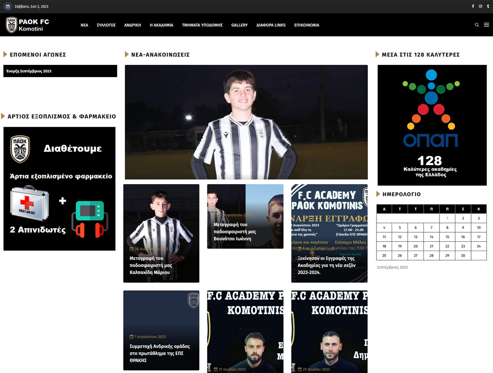Select day 2 in the calendar

click(x=463, y=218)
